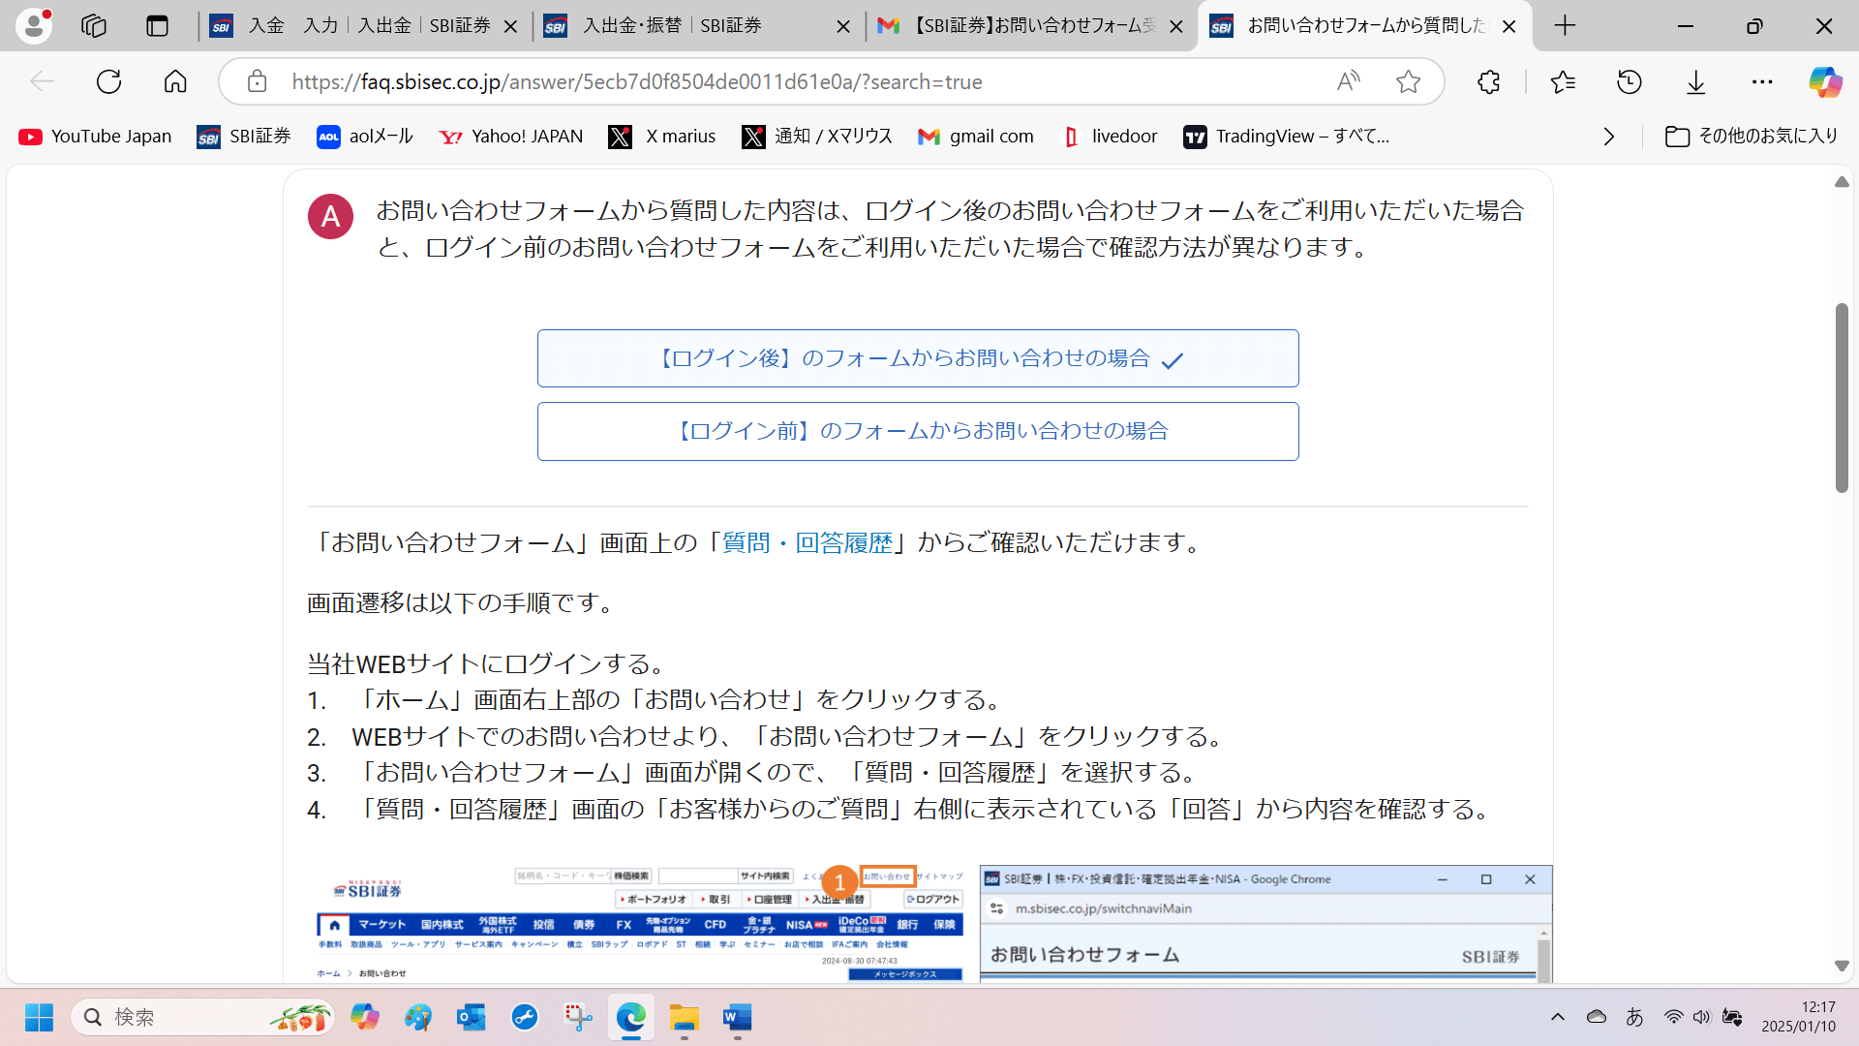Launch Word from the taskbar
Screen dimensions: 1859x1046
(x=736, y=1018)
